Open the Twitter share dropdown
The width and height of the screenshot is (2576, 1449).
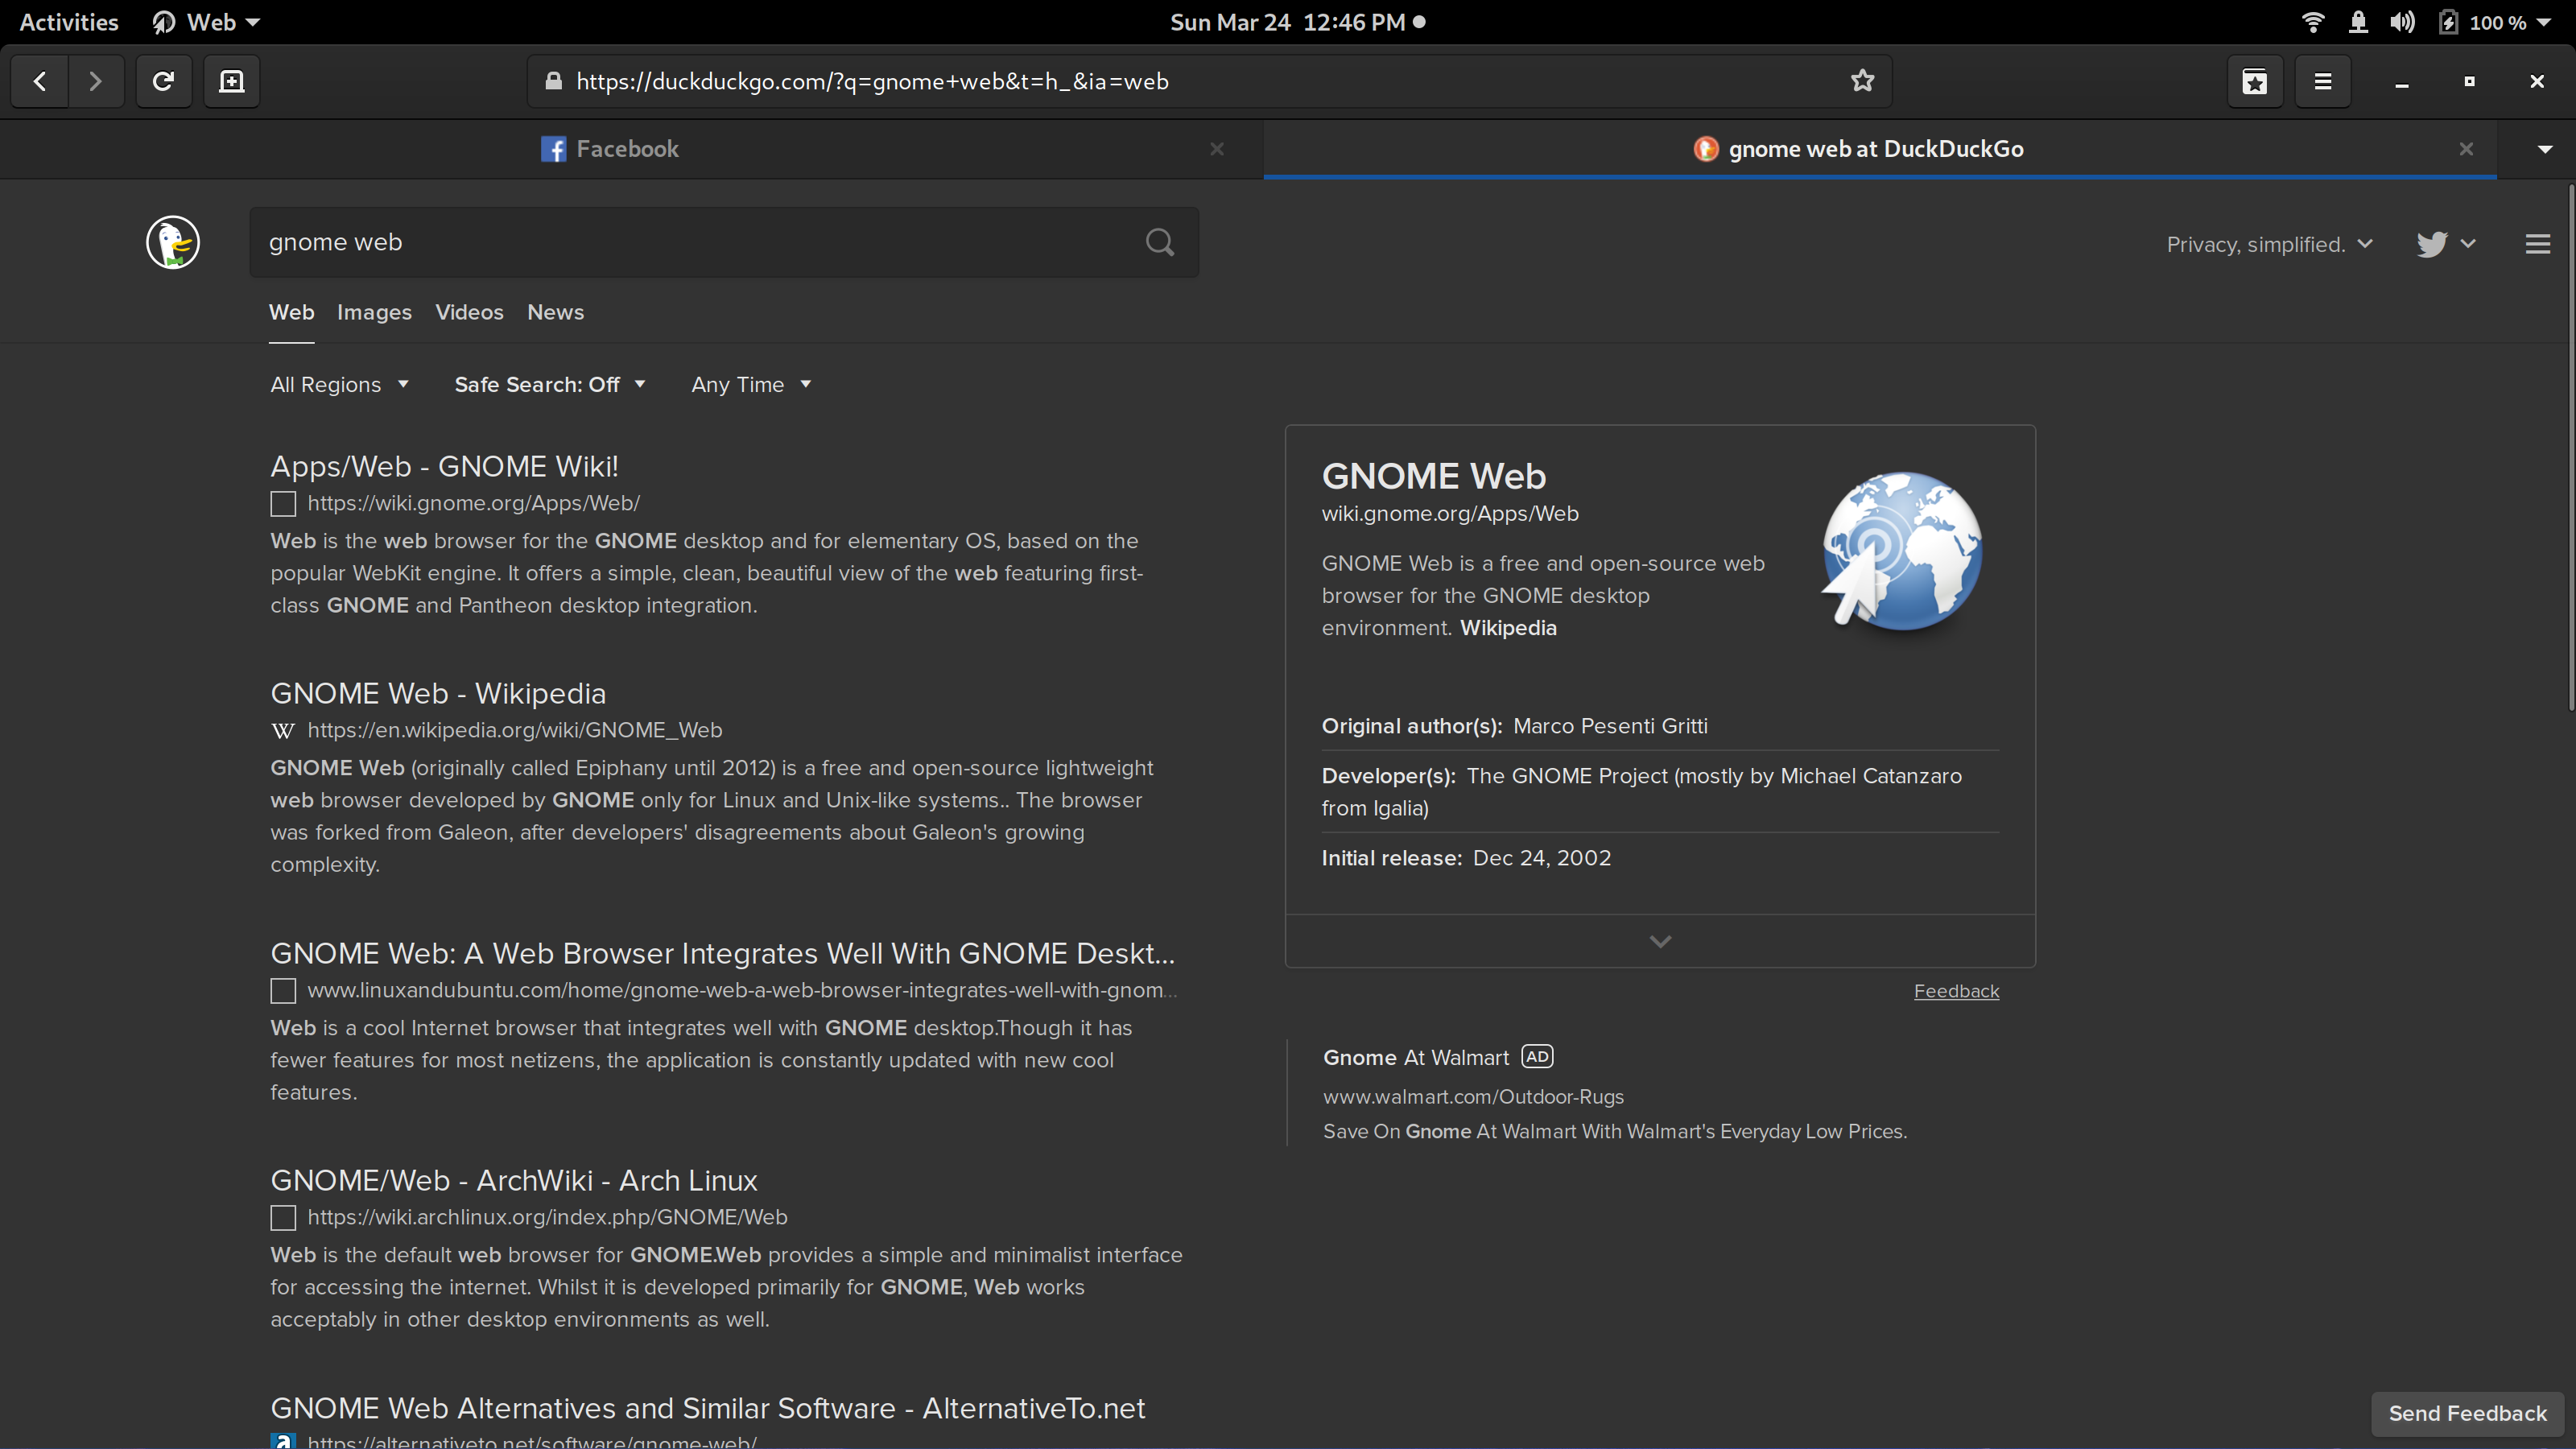pyautogui.click(x=2445, y=244)
